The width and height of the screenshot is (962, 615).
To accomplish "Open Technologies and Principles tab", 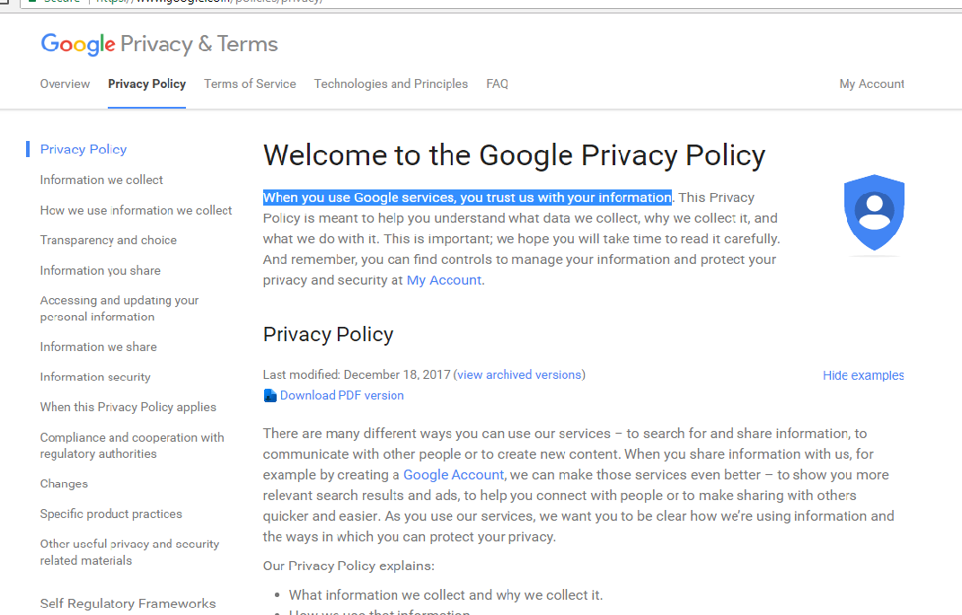I will tap(391, 83).
